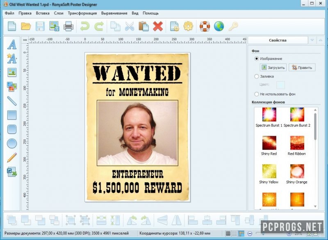Image resolution: width=328 pixels, height=240 pixels.
Task: Open the Свойства panel dropdown arrow
Action: [x=312, y=40]
